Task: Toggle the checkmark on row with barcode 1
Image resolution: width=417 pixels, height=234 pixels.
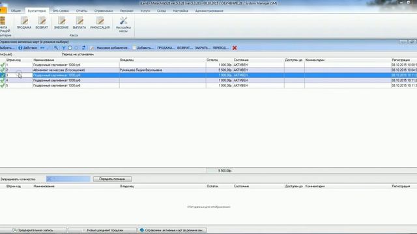Action: (3, 65)
